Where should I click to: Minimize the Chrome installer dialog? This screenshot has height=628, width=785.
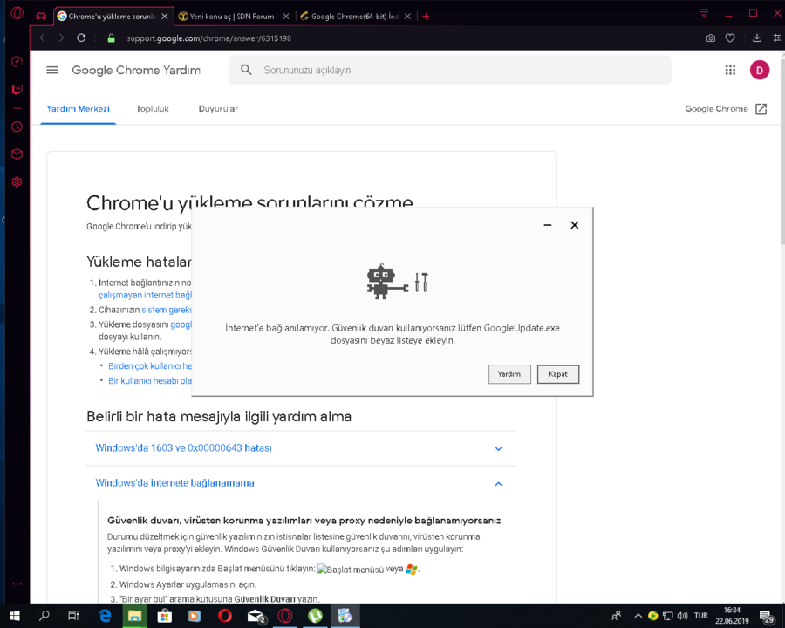pos(548,225)
